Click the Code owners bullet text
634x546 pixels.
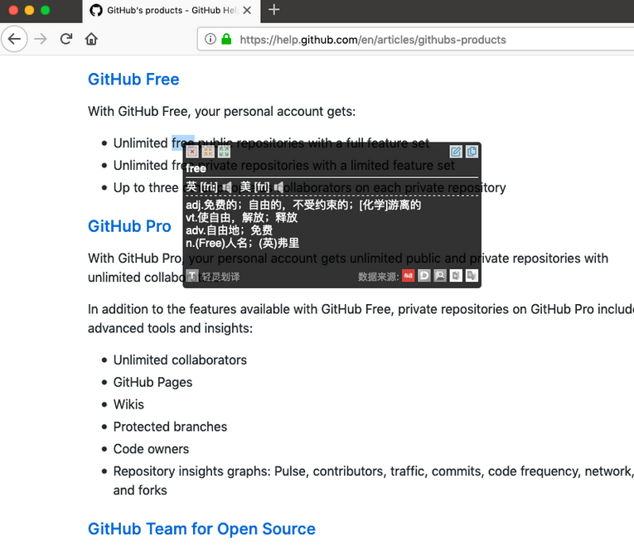pyautogui.click(x=151, y=448)
